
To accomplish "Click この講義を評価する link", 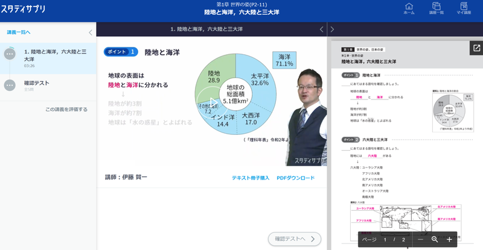I will pos(66,109).
